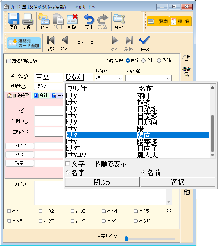This screenshot has height=246, width=218.
Task: Click the 〒 postal code field
Action: point(49,111)
